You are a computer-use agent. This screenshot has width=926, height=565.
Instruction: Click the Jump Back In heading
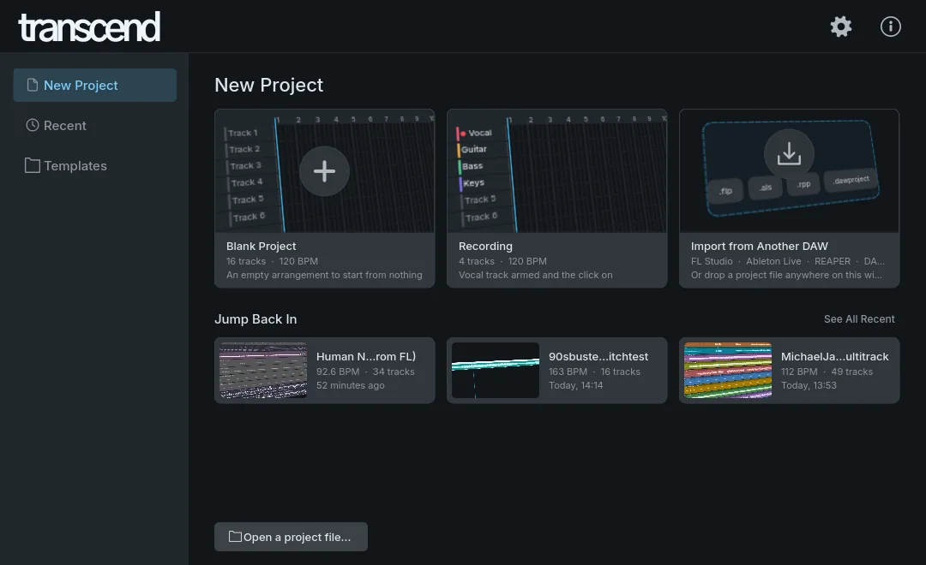pos(256,319)
